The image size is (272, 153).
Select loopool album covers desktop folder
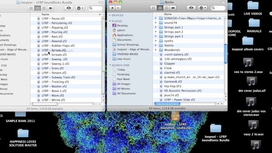point(247,43)
